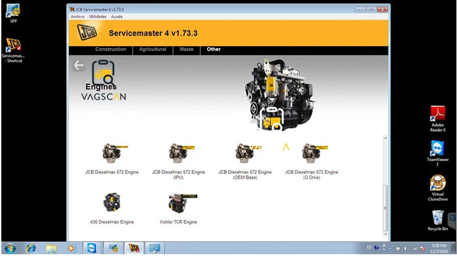
Task: Open Windows Explorer folder in taskbar
Action: point(51,249)
